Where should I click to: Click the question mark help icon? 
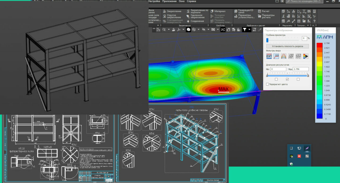[314, 21]
